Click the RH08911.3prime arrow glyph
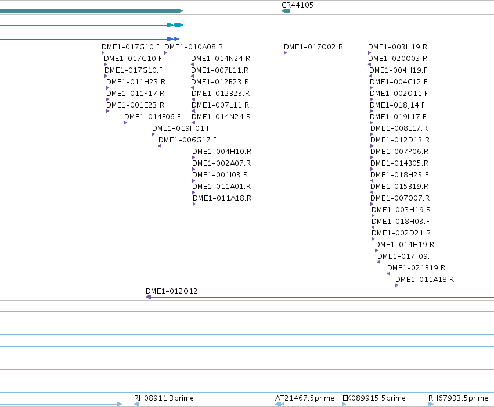Image resolution: width=494 pixels, height=407 pixels. coord(137,404)
